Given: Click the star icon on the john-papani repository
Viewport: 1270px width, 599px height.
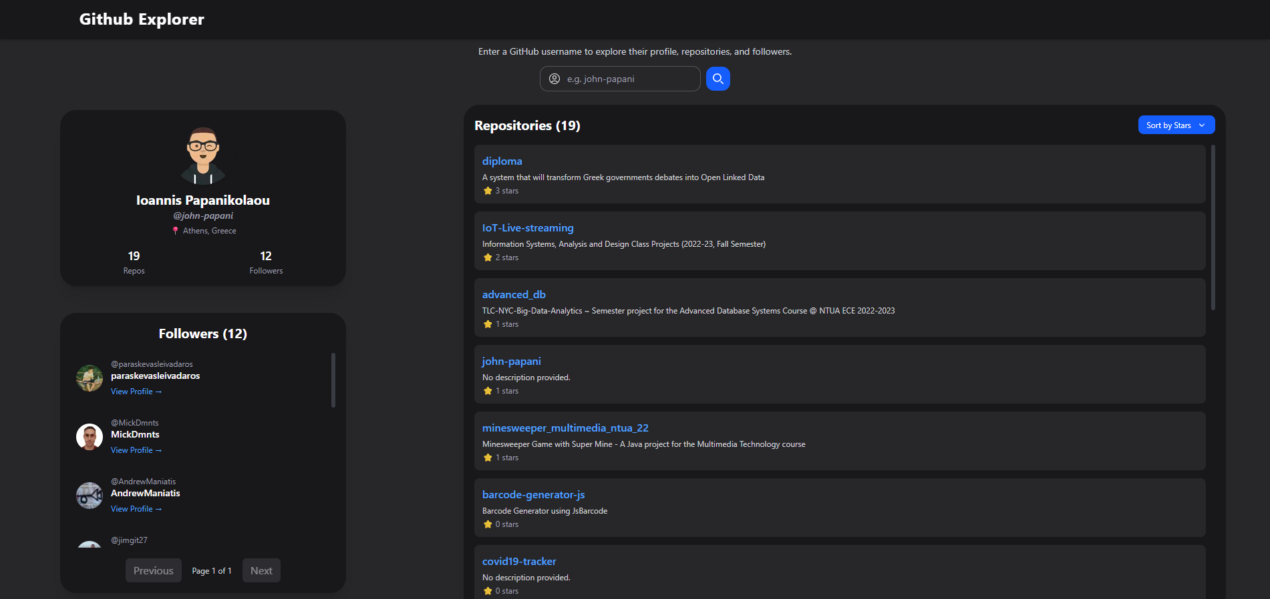Looking at the screenshot, I should [x=488, y=391].
